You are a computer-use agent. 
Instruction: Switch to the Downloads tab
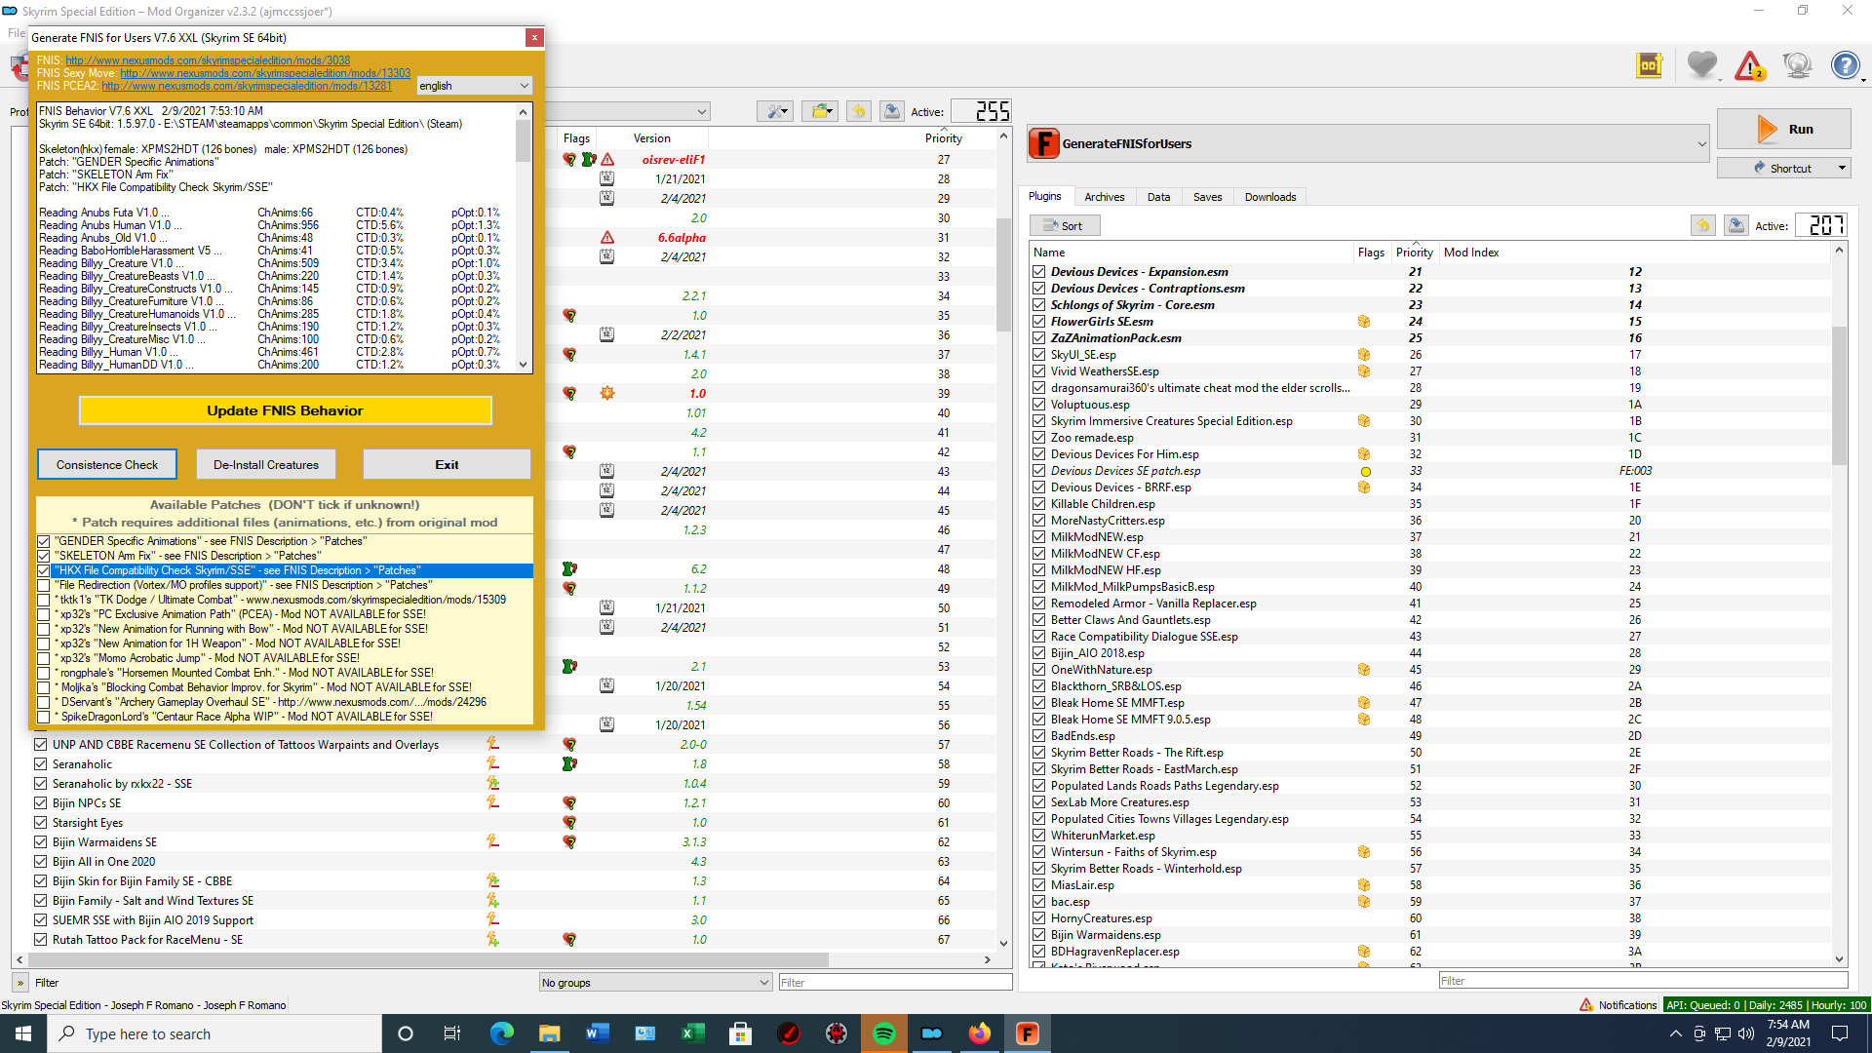(1270, 197)
